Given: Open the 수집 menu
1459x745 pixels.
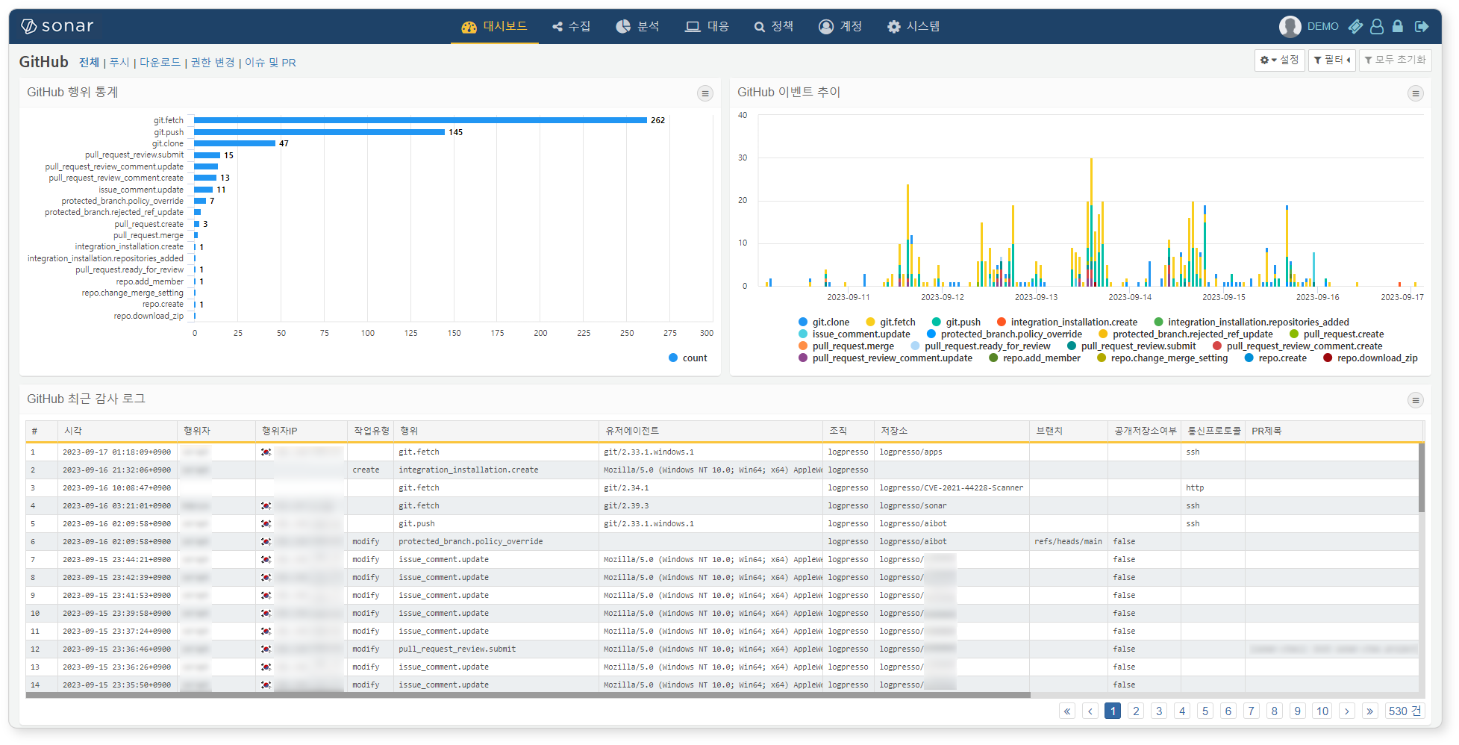Looking at the screenshot, I should [571, 27].
